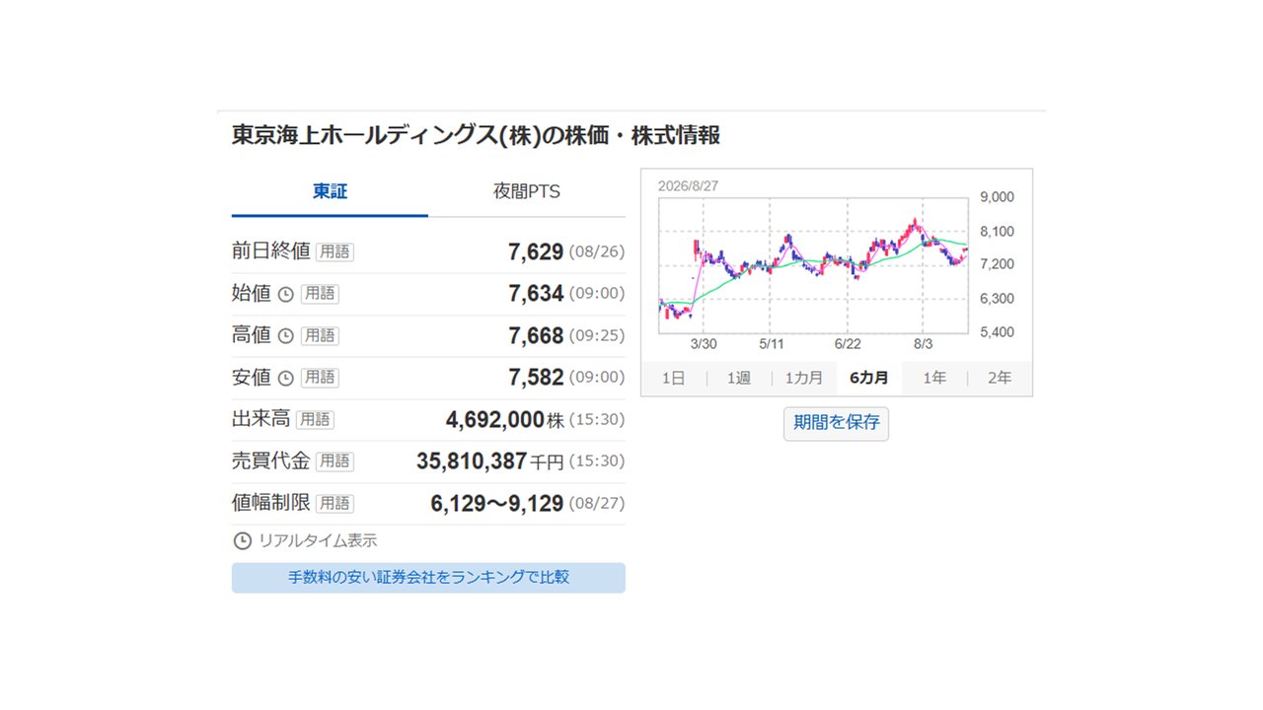
Task: Switch to the 夜間PTS tab
Action: [527, 191]
